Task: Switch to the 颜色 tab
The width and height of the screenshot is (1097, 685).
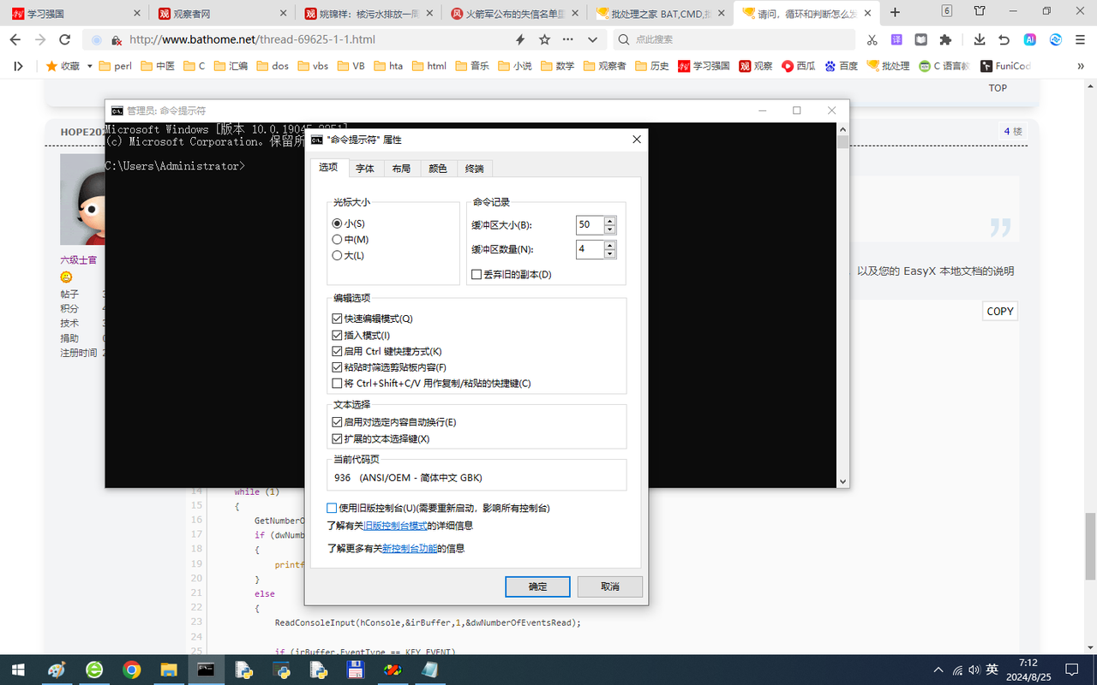Action: point(437,168)
